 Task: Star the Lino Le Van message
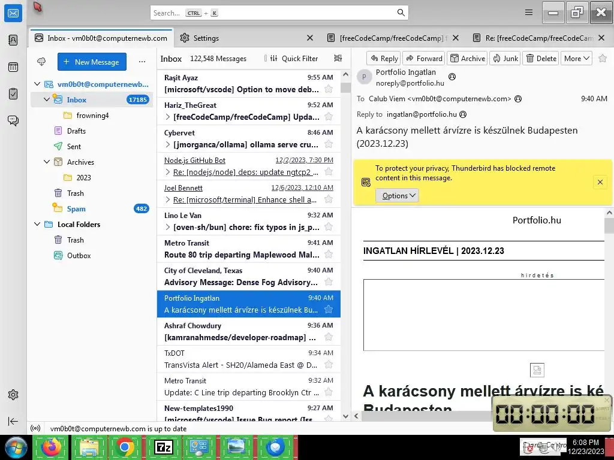[329, 227]
